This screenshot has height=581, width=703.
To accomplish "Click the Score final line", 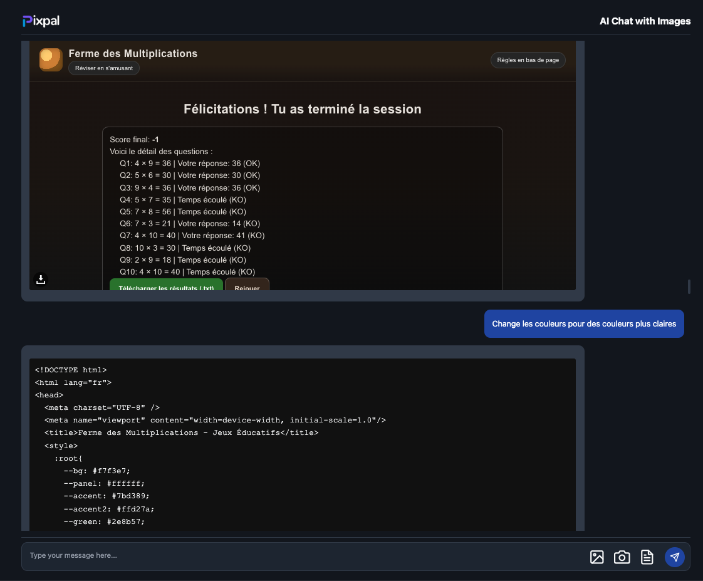I will pyautogui.click(x=134, y=139).
